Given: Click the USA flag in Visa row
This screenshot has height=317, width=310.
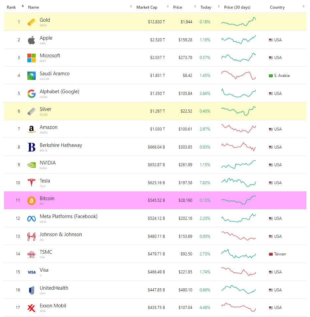Looking at the screenshot, I should [x=271, y=272].
